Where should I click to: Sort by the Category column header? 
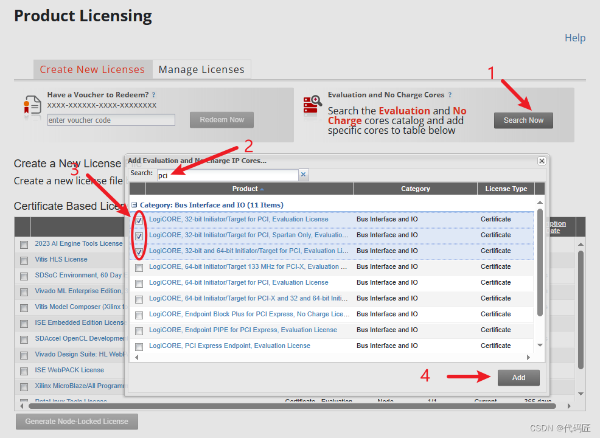tap(415, 189)
